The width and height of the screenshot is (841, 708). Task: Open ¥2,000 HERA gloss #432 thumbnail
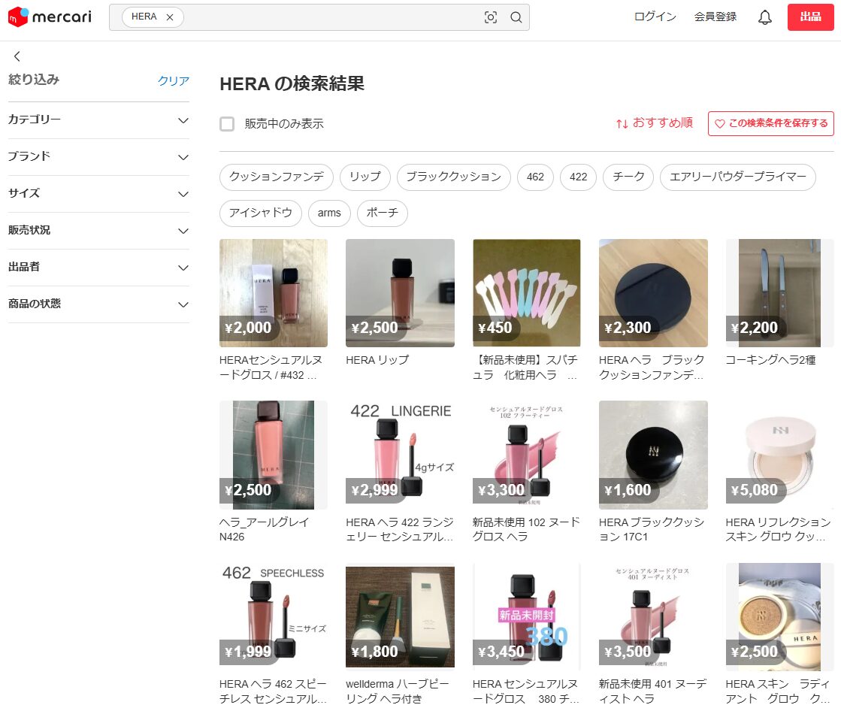point(274,293)
